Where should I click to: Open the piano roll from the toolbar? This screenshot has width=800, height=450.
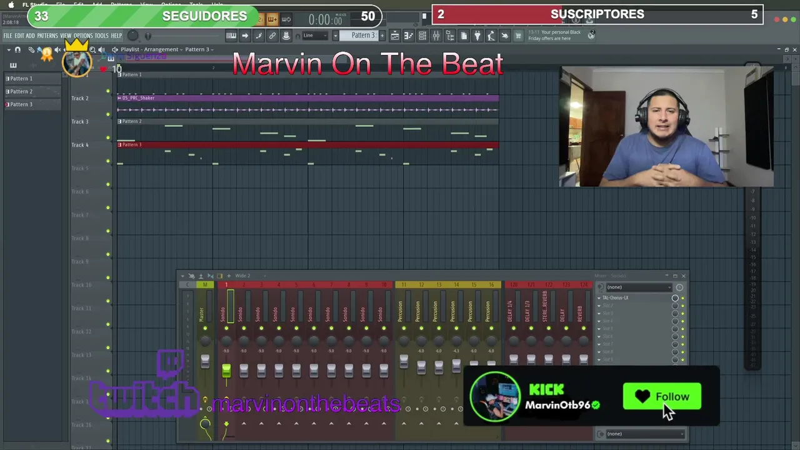pyautogui.click(x=231, y=36)
